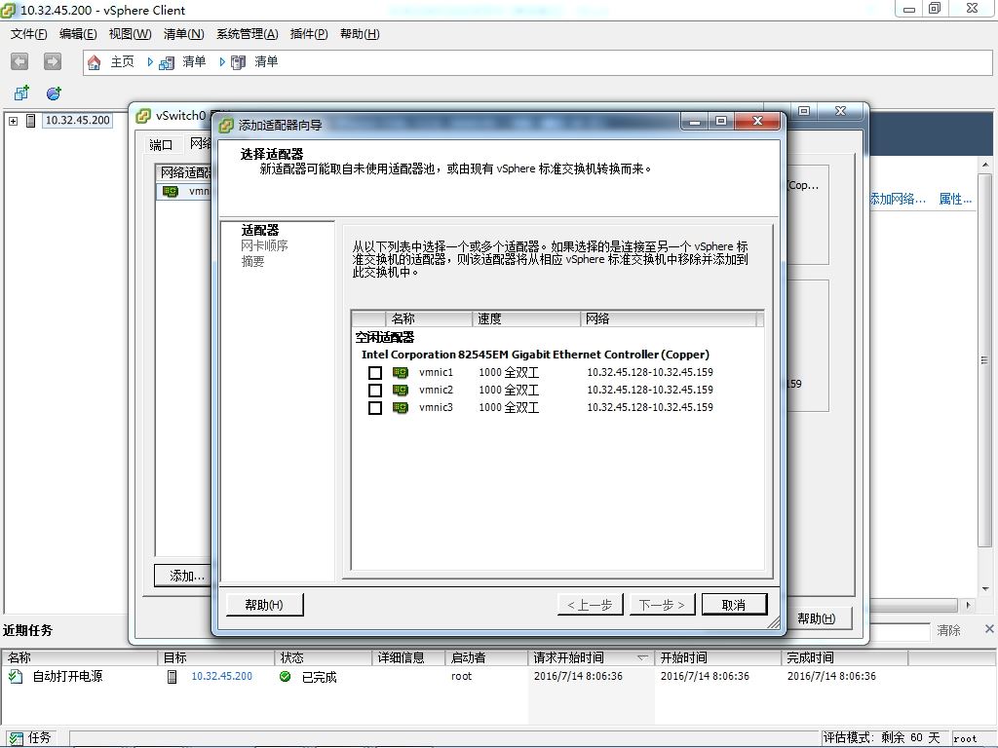The image size is (998, 748).
Task: Click the 10.32.45.200 target link in tasks
Action: [x=221, y=676]
